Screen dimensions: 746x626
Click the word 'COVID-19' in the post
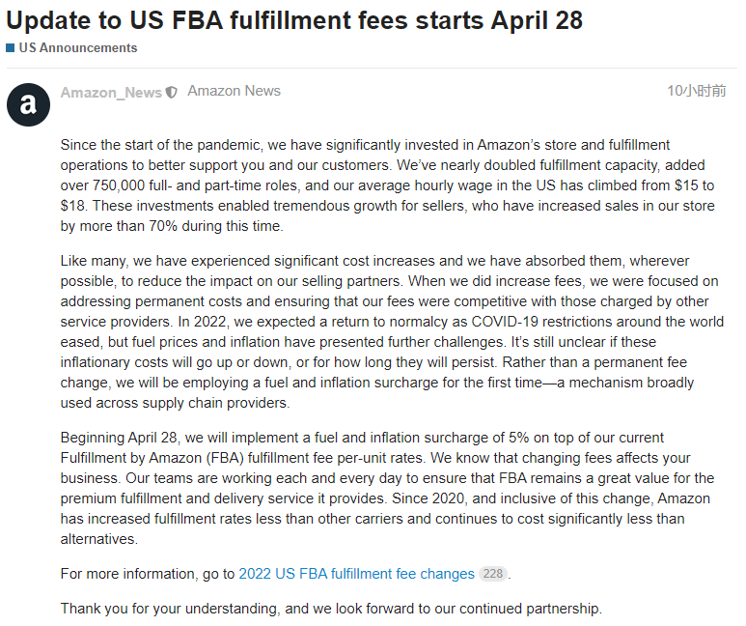(505, 322)
